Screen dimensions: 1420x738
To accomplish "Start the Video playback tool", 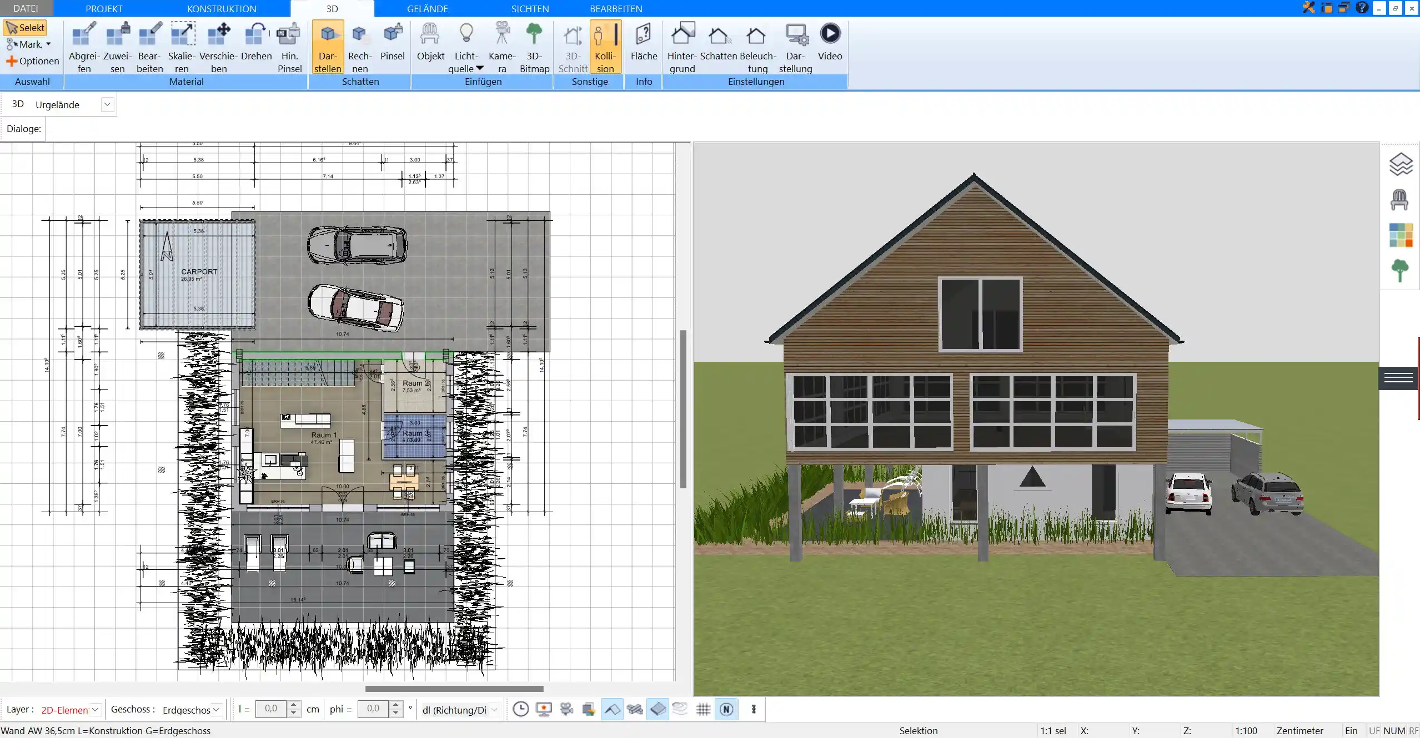I will coord(830,42).
